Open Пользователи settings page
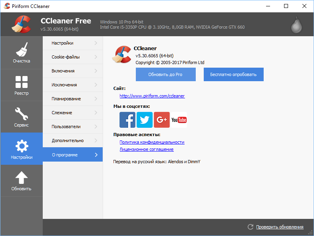 click(x=66, y=127)
